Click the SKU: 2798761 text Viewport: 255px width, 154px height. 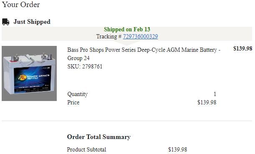pos(85,66)
